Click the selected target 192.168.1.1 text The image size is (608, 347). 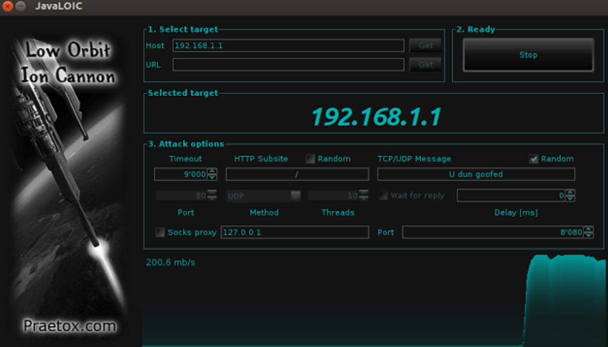pos(376,116)
